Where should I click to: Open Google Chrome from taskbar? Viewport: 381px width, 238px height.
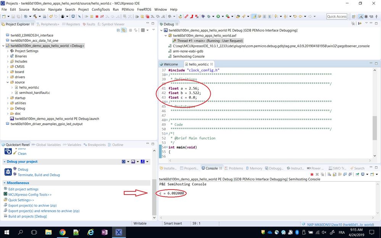coord(63,232)
